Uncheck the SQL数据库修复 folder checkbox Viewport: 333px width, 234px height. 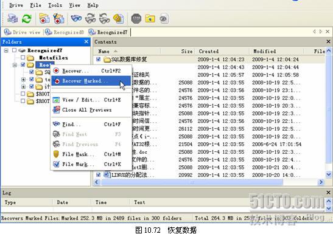tap(98, 59)
